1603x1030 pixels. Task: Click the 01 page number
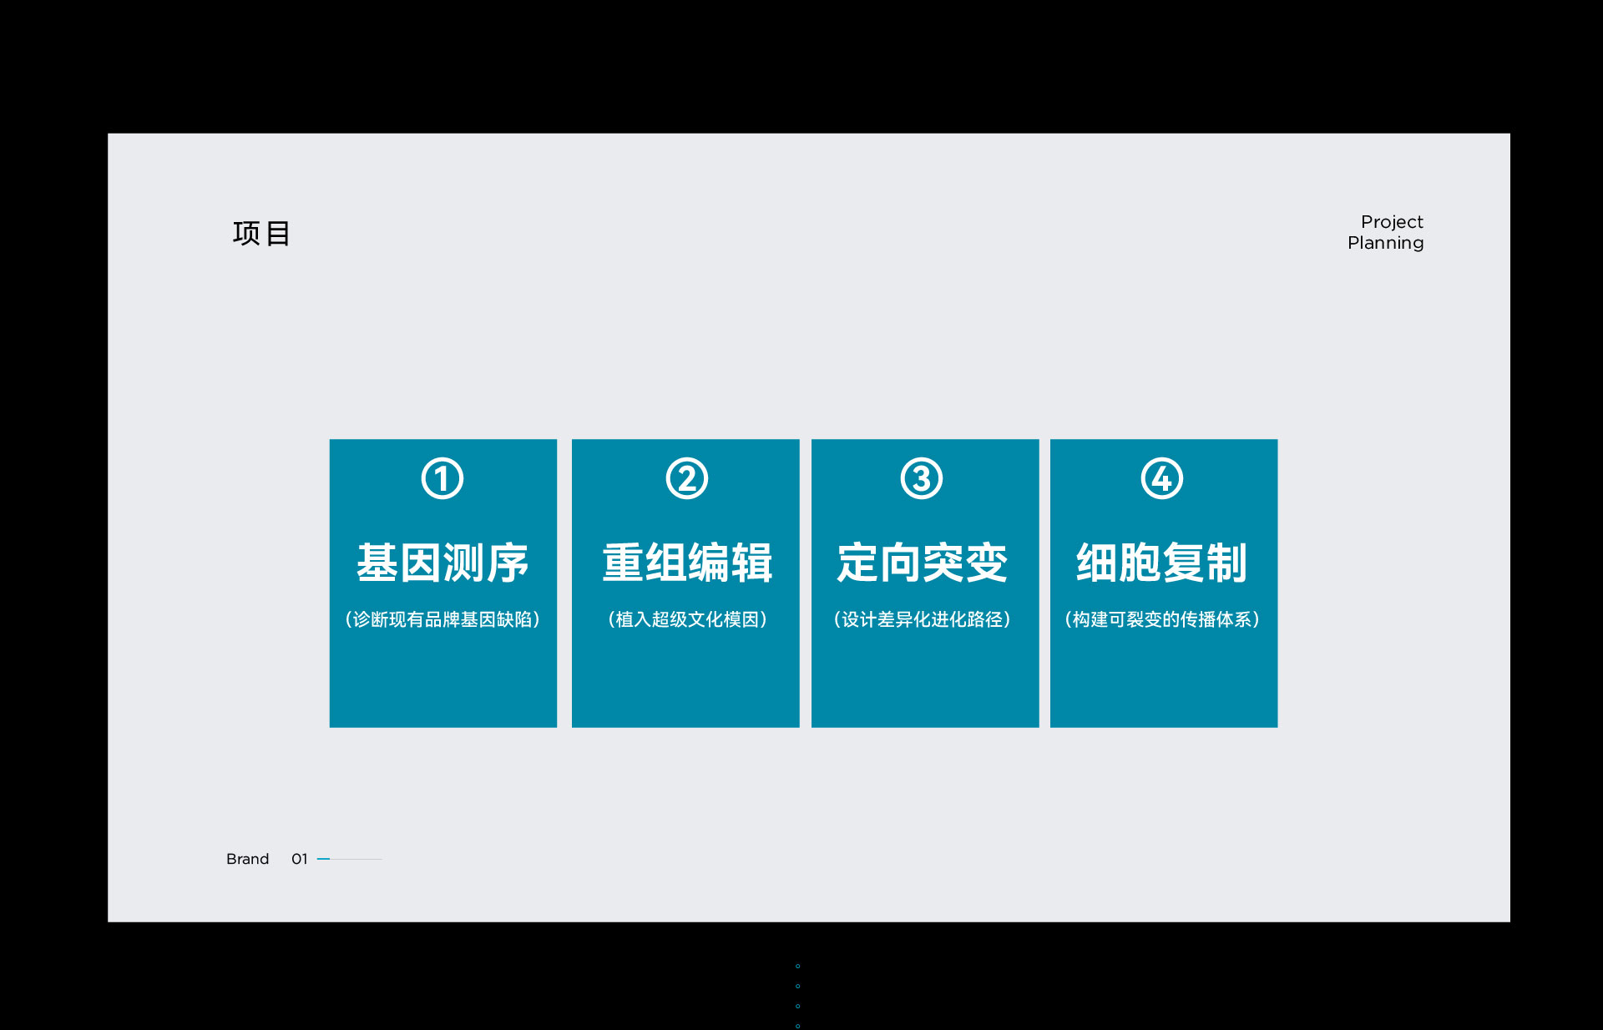coord(299,859)
